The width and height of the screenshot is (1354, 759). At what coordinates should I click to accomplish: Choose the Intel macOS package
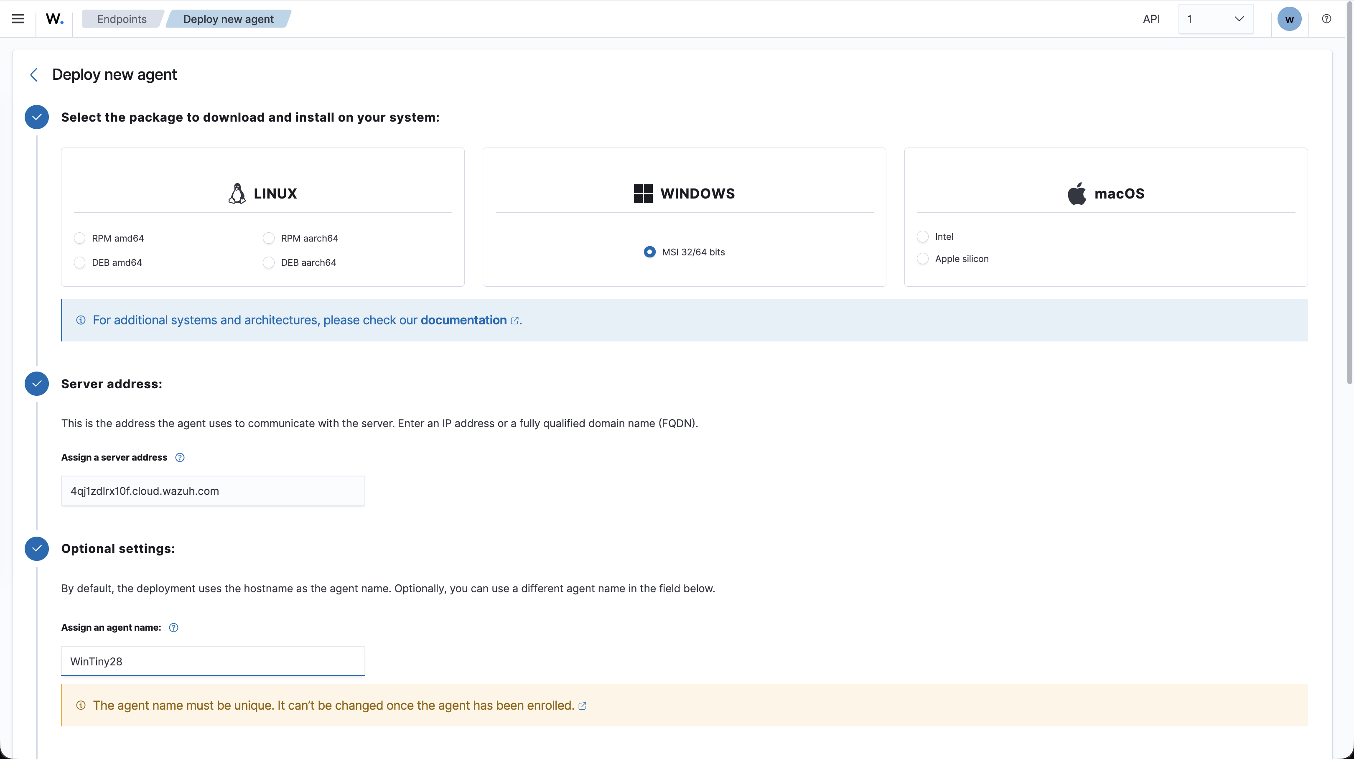coord(922,237)
